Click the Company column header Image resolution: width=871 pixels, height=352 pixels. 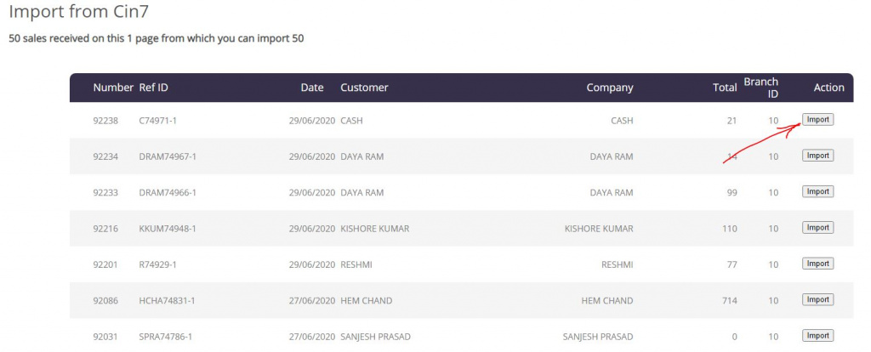[x=609, y=88]
